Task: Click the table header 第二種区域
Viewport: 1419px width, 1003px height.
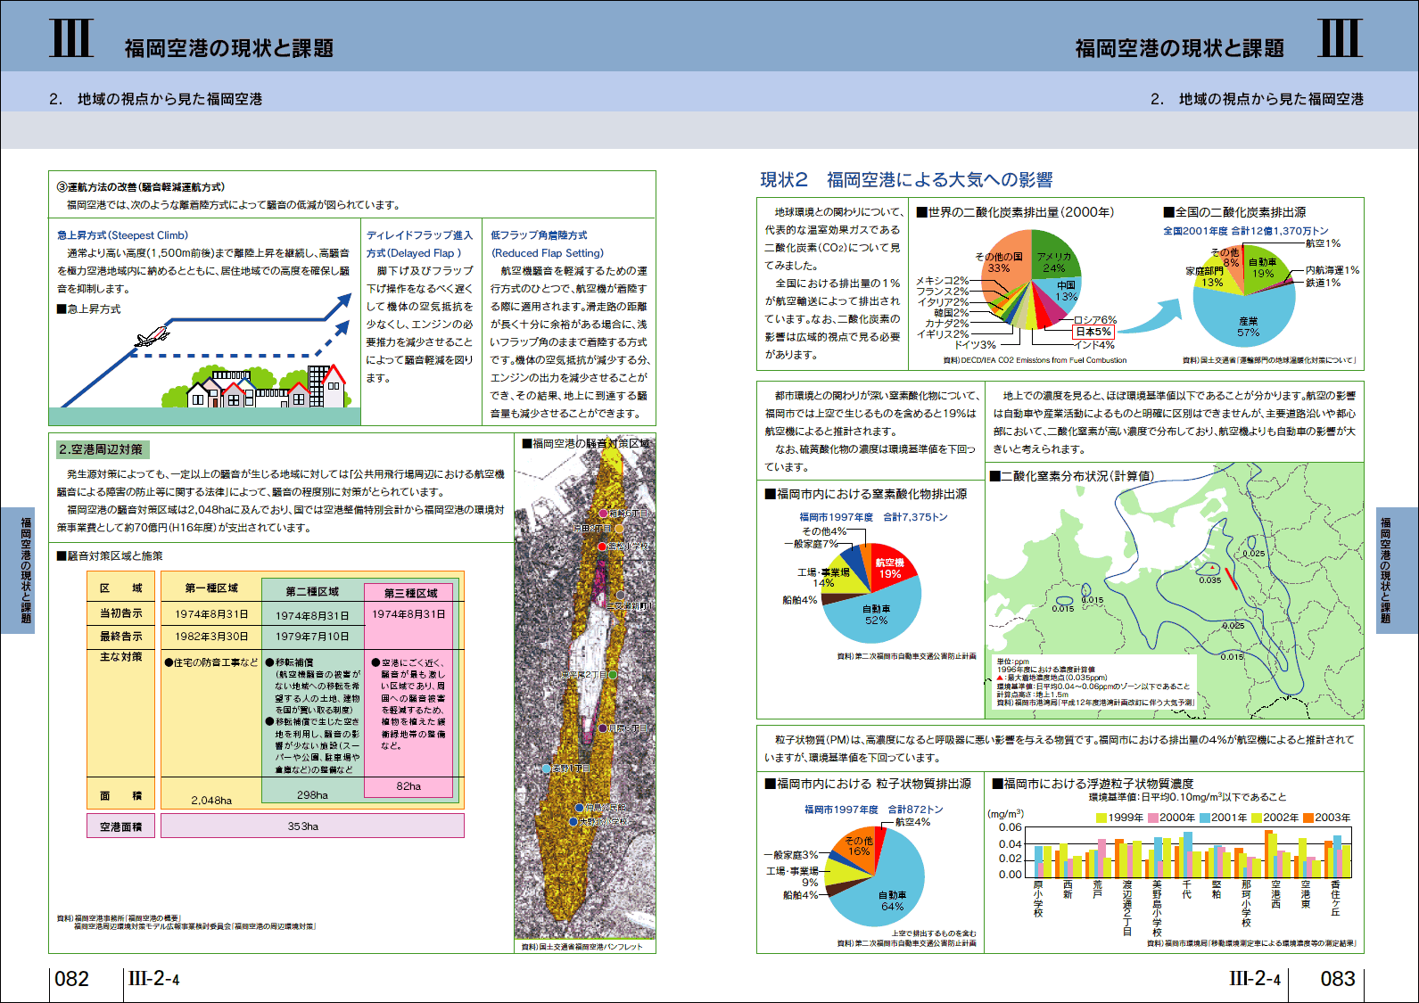Action: click(x=312, y=592)
